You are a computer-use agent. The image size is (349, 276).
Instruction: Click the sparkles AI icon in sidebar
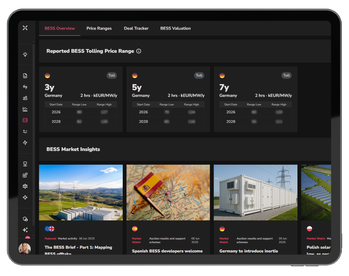[x=25, y=230]
